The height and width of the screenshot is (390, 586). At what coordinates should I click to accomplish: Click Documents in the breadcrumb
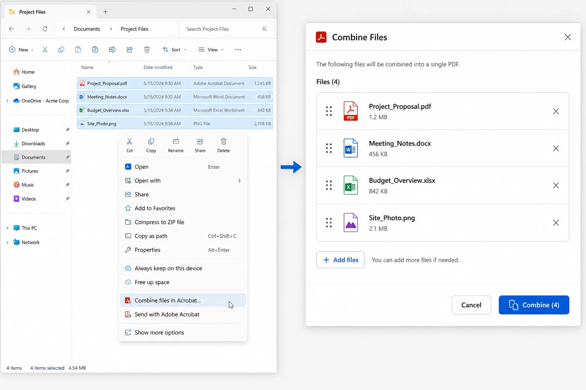(x=87, y=29)
